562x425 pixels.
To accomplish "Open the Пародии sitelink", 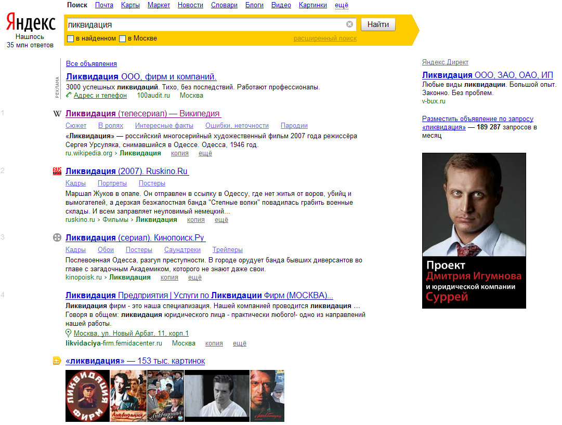I will point(294,126).
